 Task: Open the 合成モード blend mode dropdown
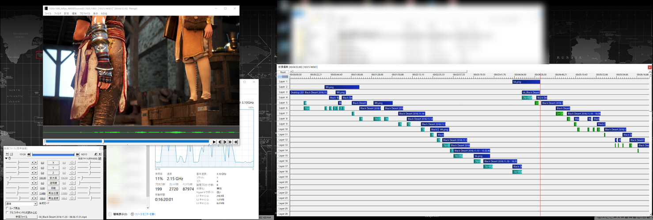click(21, 204)
